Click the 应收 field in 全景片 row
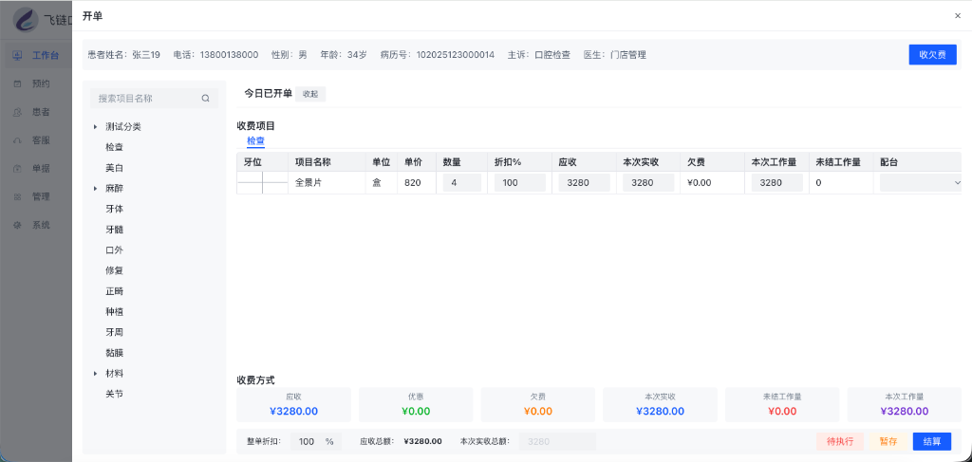 pyautogui.click(x=584, y=183)
